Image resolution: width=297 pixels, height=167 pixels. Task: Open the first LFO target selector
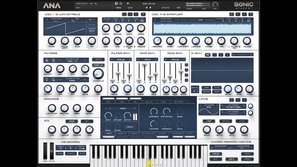[233, 106]
